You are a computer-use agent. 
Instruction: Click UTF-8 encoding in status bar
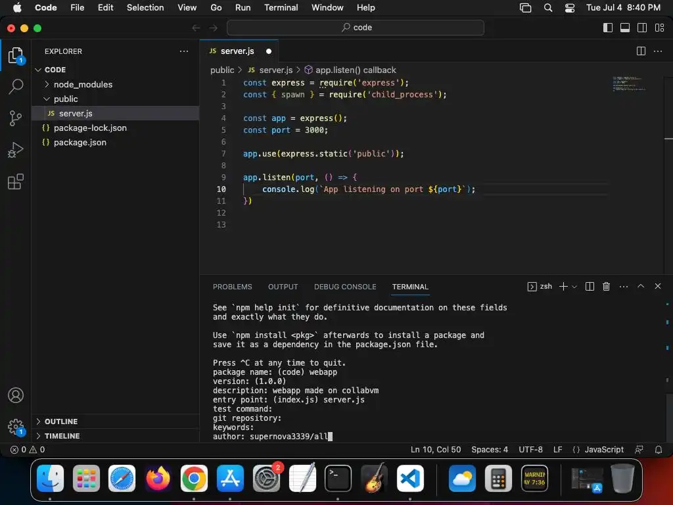pyautogui.click(x=530, y=450)
